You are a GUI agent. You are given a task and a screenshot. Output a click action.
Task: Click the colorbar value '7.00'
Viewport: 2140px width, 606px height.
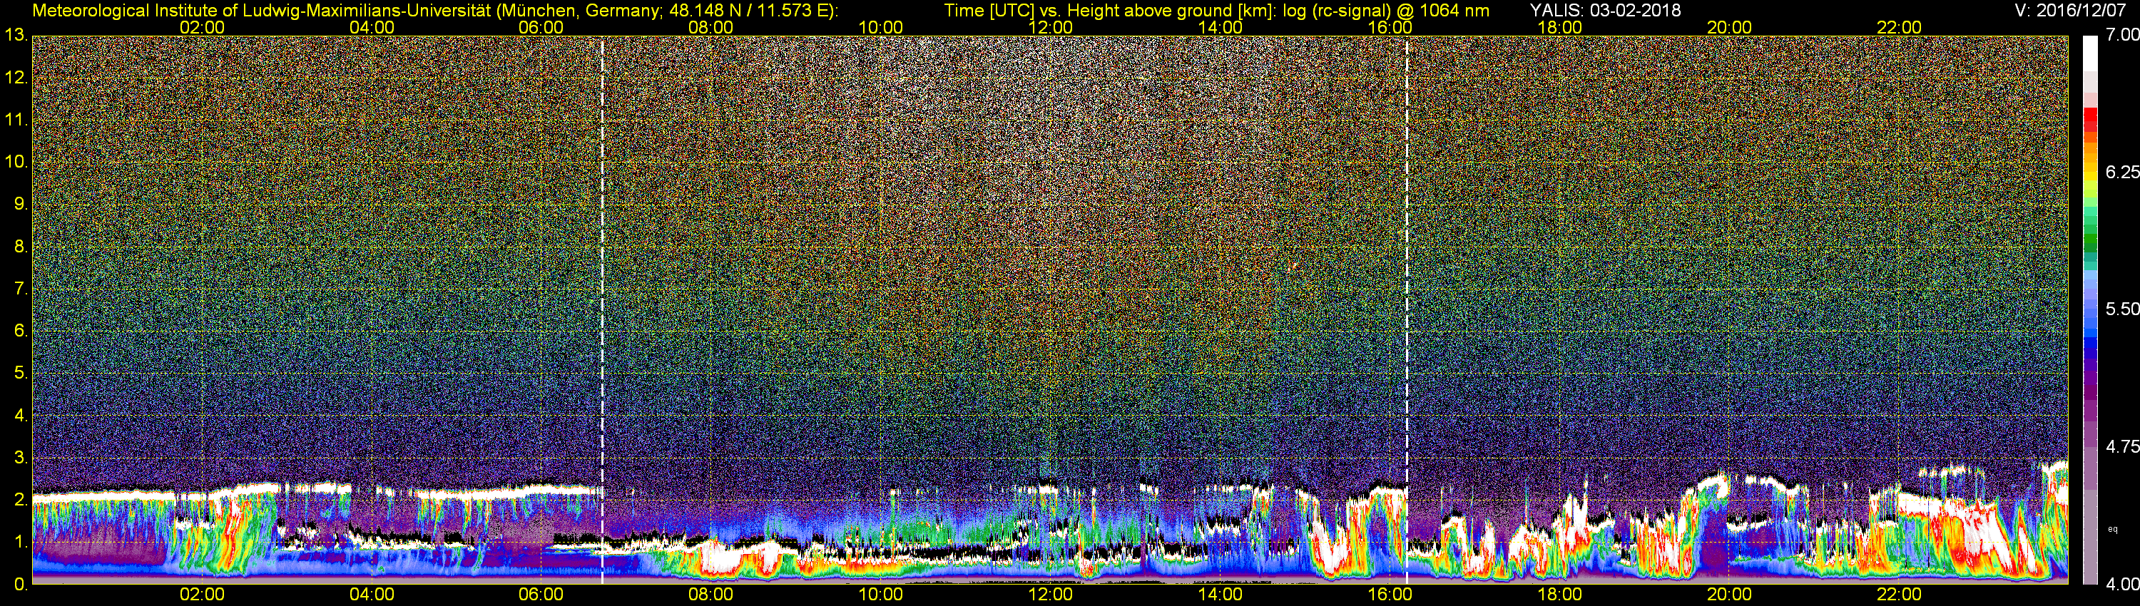click(x=2121, y=35)
